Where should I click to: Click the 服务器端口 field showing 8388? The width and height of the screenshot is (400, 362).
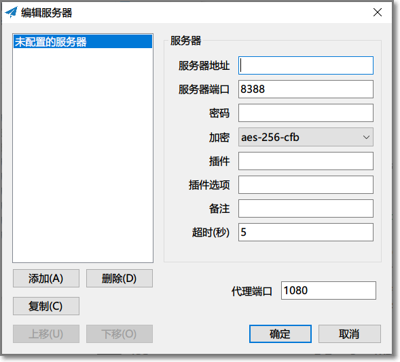tap(306, 89)
